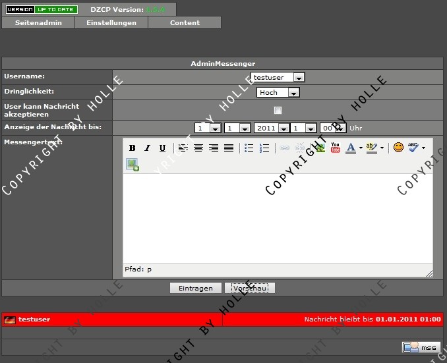The height and width of the screenshot is (363, 447).
Task: Click the msg button at bottom right
Action: coord(421,347)
